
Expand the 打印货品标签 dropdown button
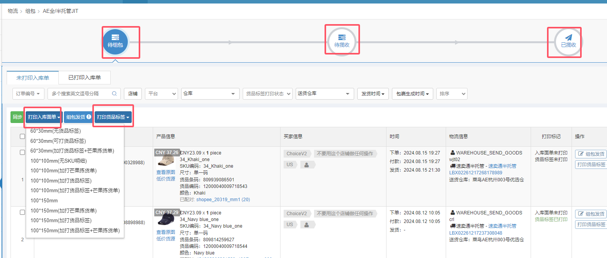113,117
